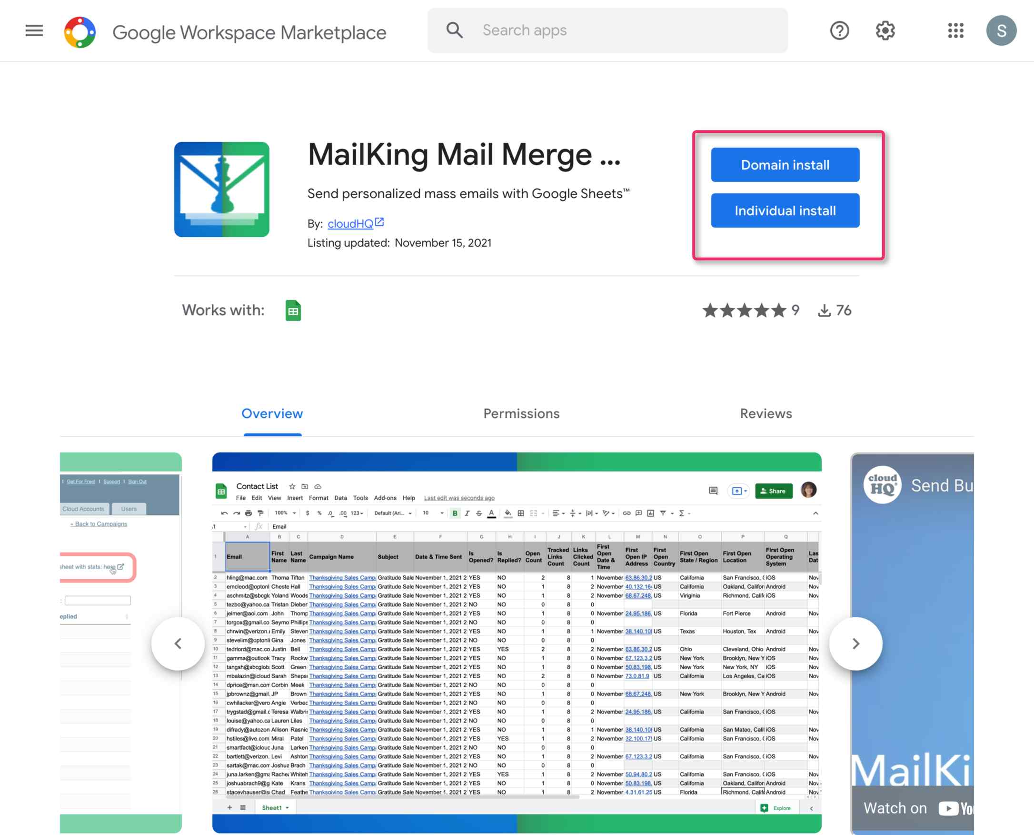Click the bold B toolbar icon
This screenshot has width=1034, height=835.
coord(455,513)
